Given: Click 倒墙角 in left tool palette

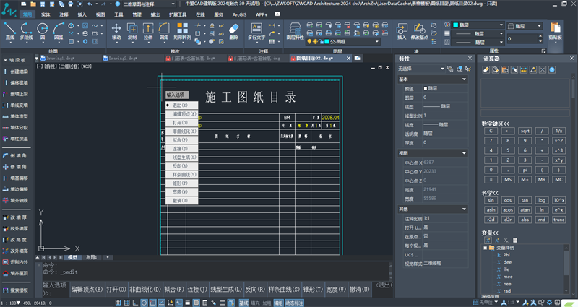Looking at the screenshot, I should point(14,155).
